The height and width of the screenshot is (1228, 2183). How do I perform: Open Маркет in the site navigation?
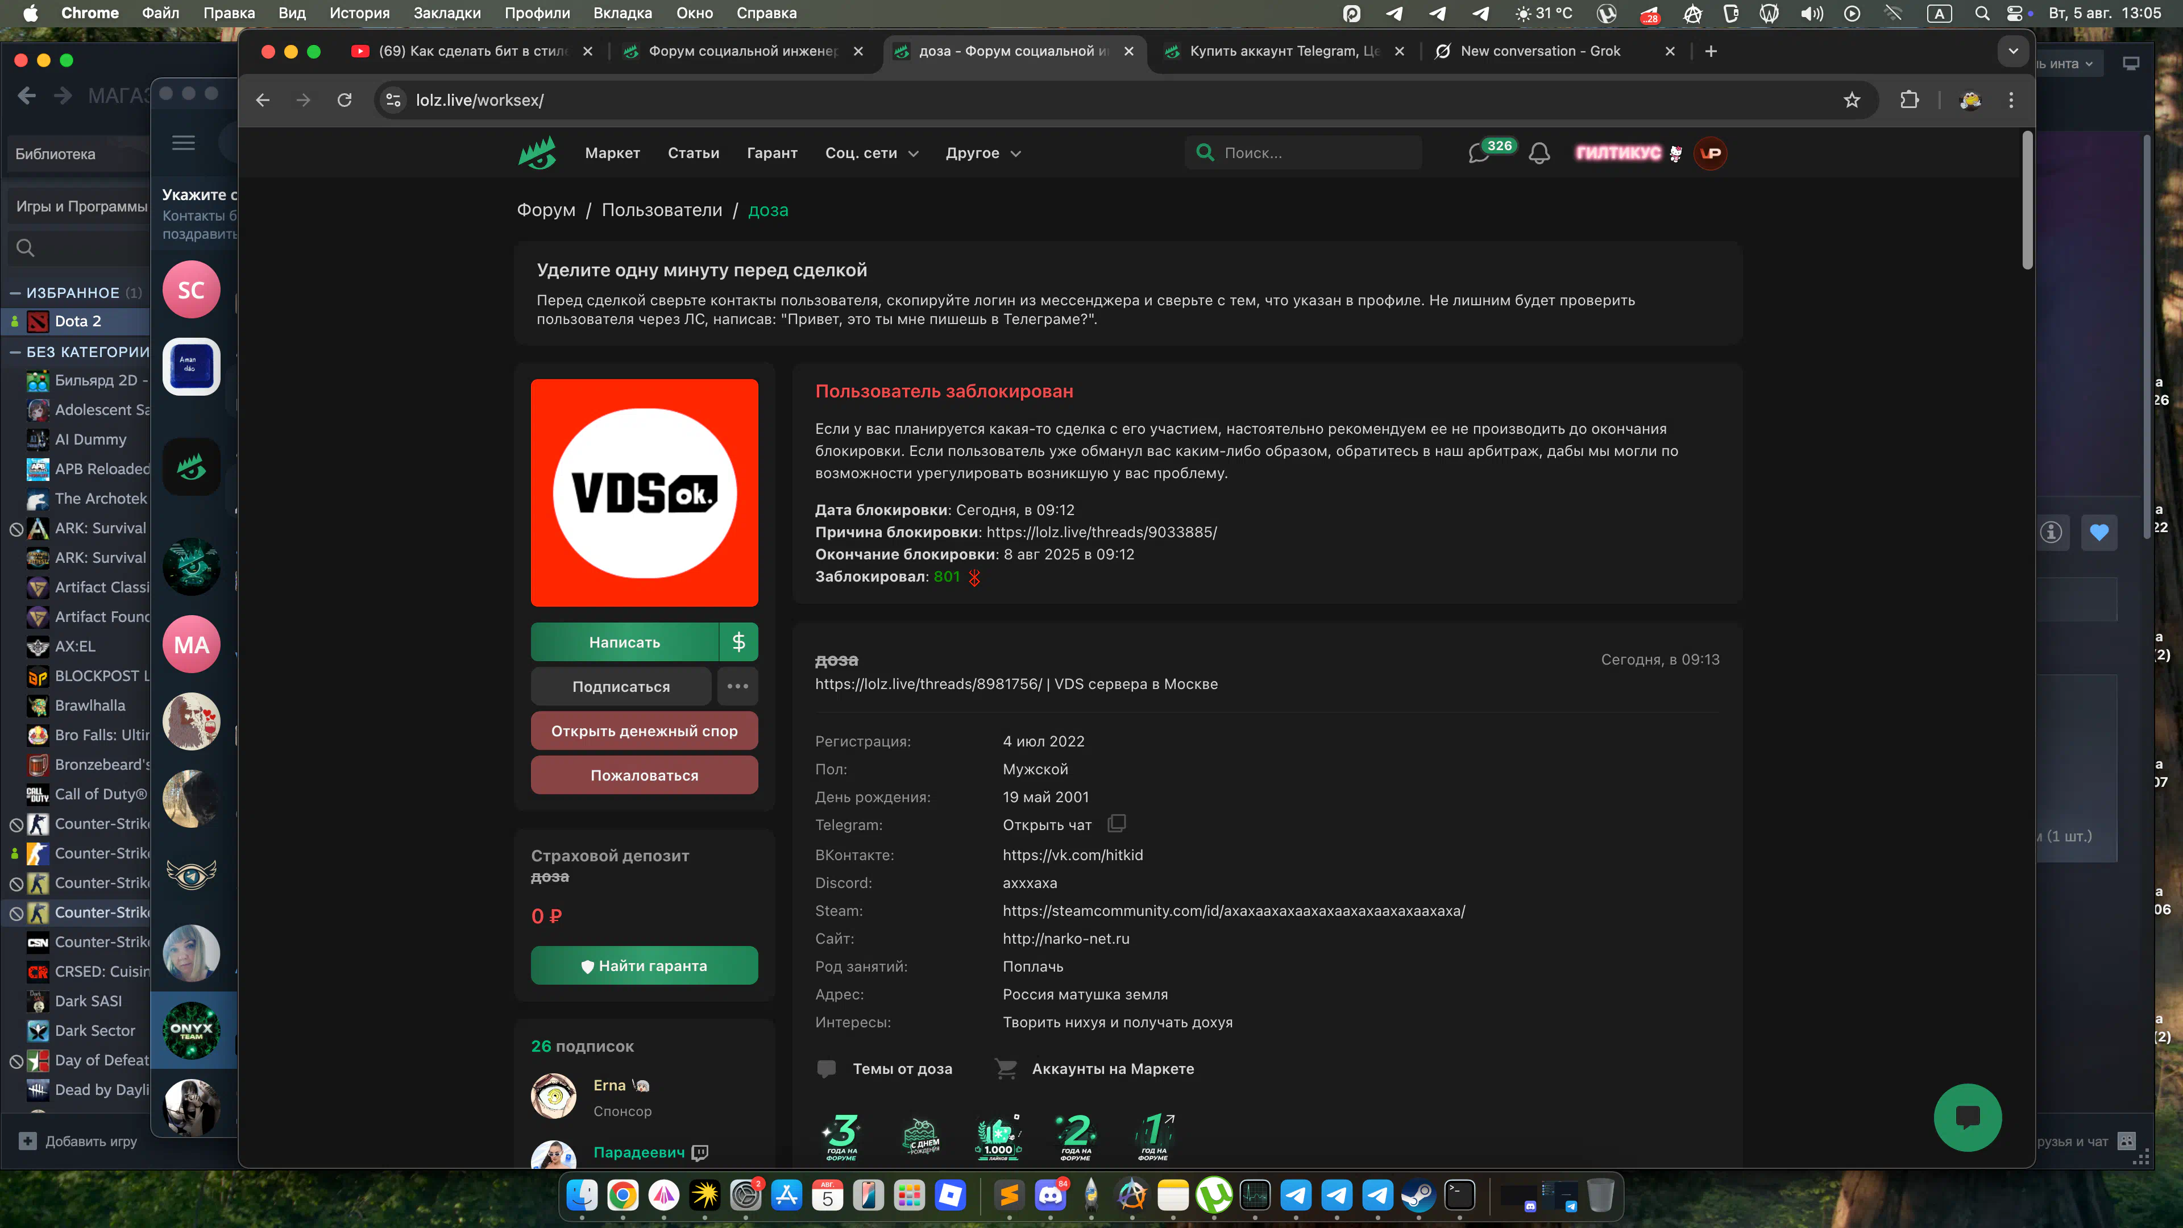point(612,153)
